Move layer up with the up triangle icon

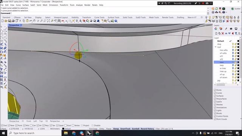(226, 33)
